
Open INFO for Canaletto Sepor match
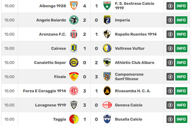click(181, 63)
